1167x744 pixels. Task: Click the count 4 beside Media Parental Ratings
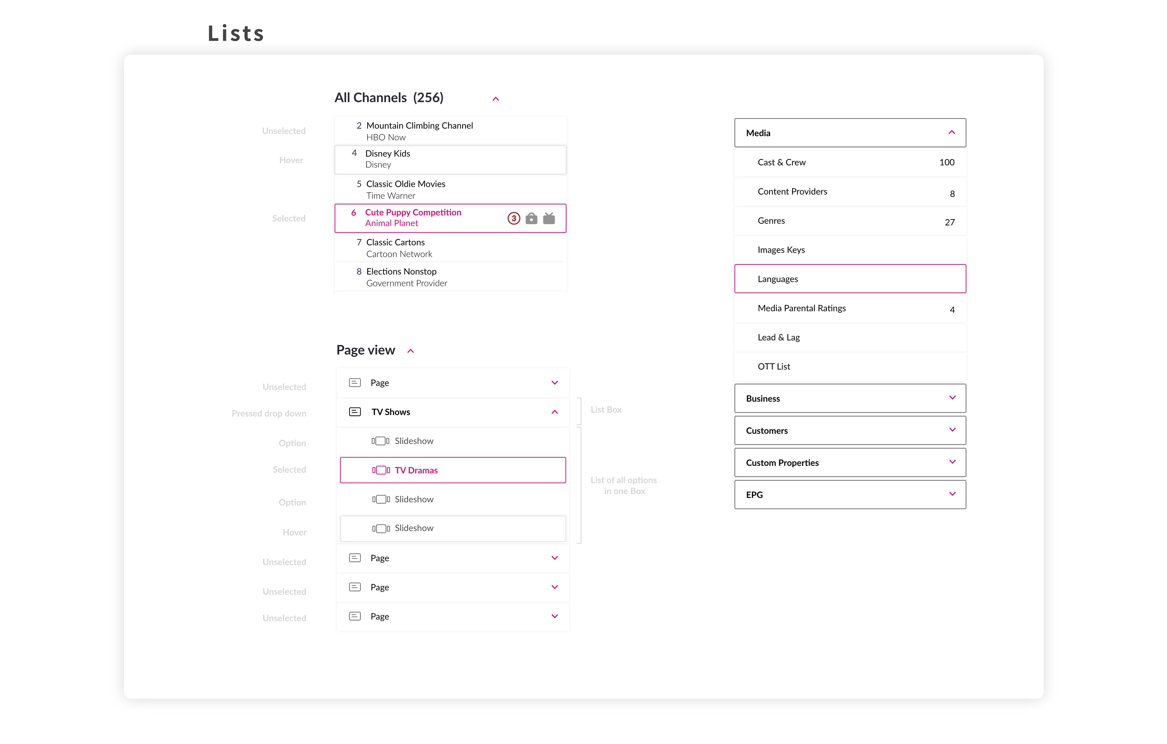pos(952,310)
